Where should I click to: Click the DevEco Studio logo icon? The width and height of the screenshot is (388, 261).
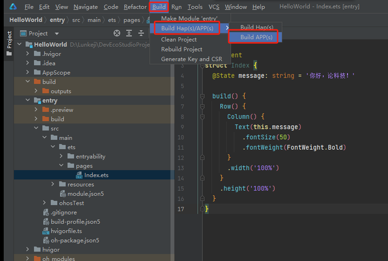[13, 6]
